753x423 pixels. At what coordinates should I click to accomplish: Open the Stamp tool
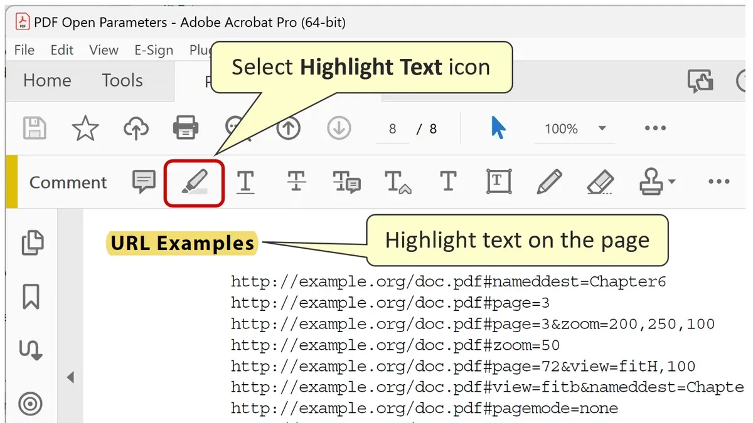click(x=652, y=182)
